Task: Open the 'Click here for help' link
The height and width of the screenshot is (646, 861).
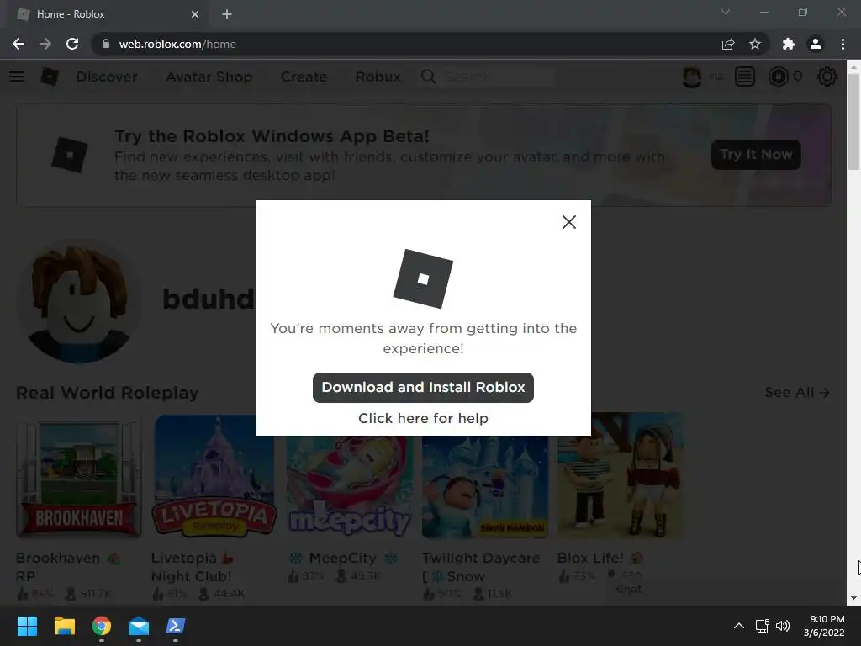Action: coord(423,419)
